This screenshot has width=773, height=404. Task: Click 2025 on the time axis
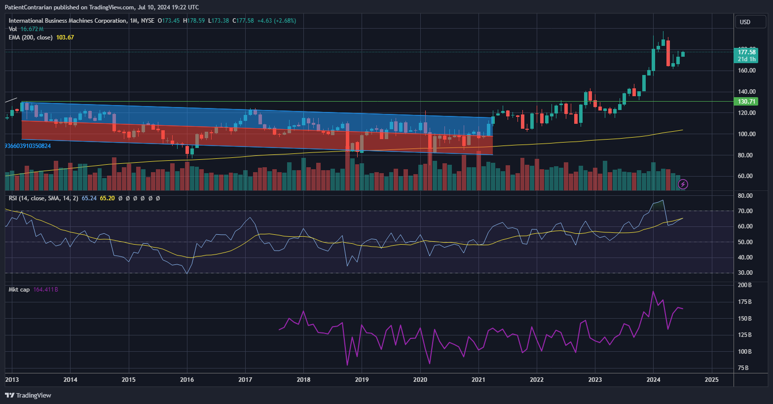[x=711, y=380]
